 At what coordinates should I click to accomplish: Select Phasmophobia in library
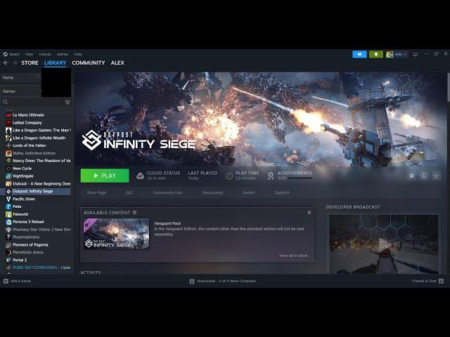pos(26,237)
